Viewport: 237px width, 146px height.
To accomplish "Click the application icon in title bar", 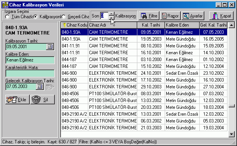I will coord(5,5).
